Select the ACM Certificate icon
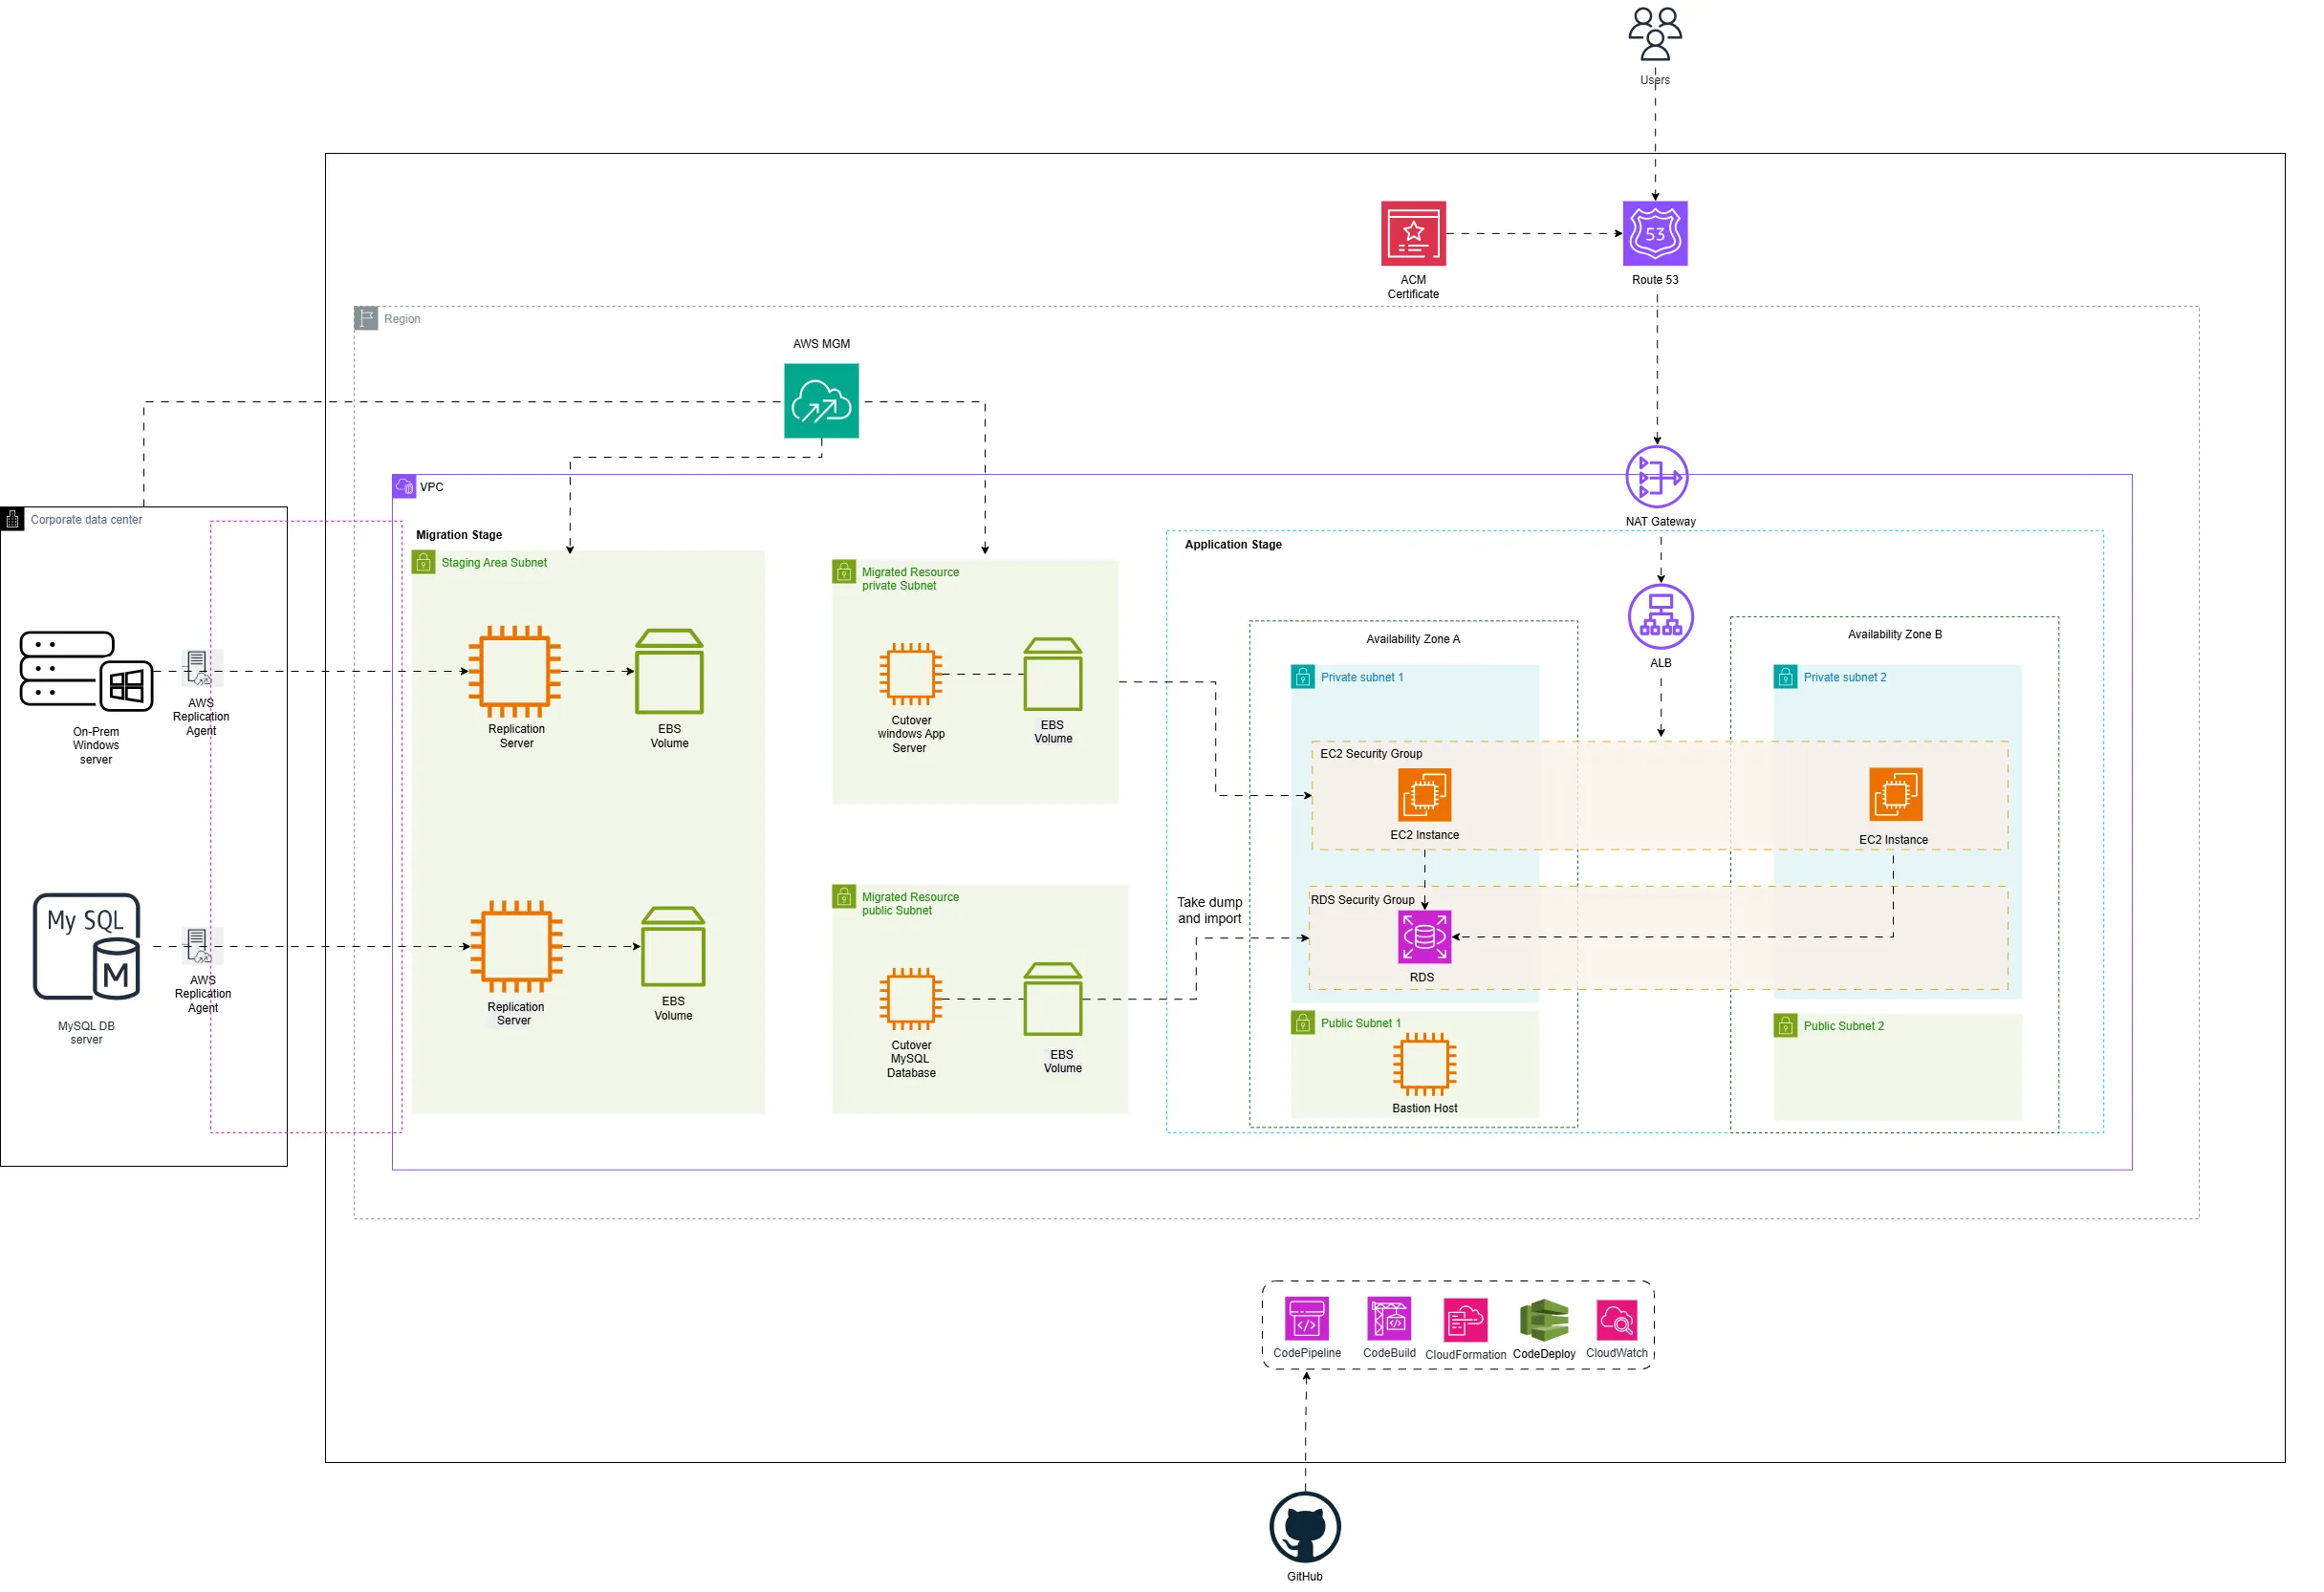 pyautogui.click(x=1413, y=233)
